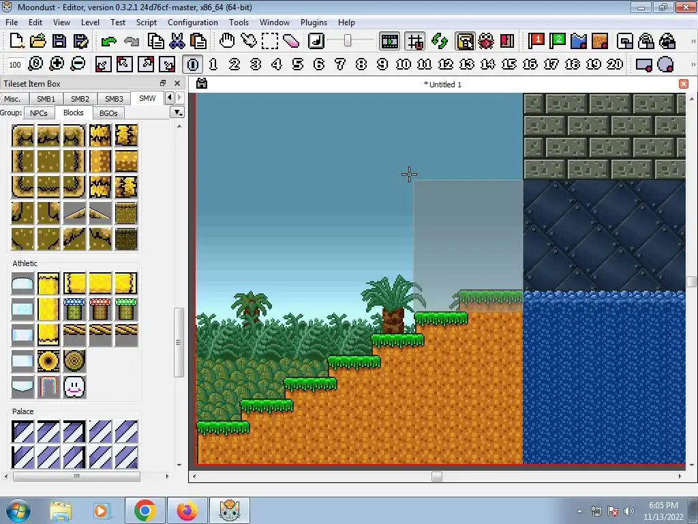
Task: Select the hand scroll tool
Action: click(227, 42)
